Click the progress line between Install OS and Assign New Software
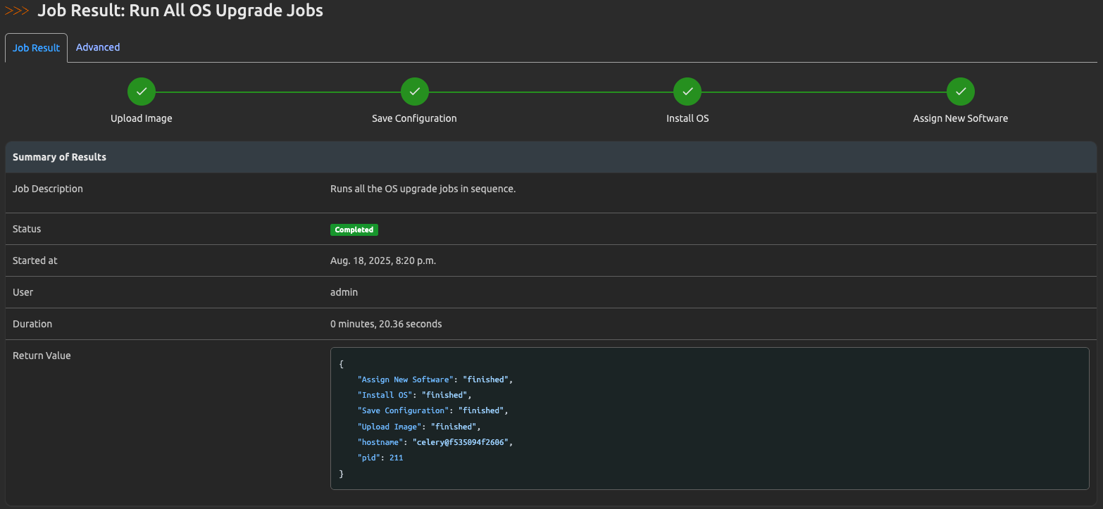The height and width of the screenshot is (509, 1103). (x=824, y=91)
